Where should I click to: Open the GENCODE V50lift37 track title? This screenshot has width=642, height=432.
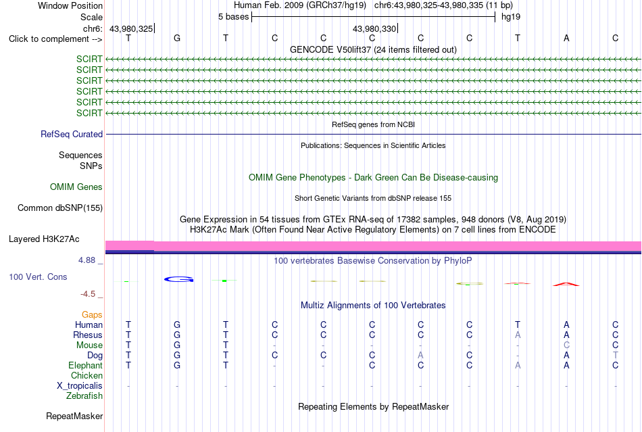[x=373, y=49]
